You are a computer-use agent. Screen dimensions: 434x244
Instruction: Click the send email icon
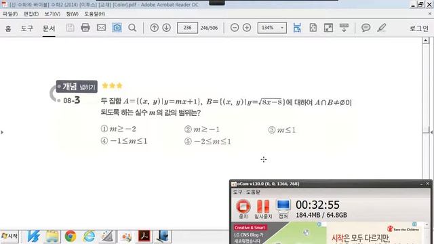click(x=101, y=28)
